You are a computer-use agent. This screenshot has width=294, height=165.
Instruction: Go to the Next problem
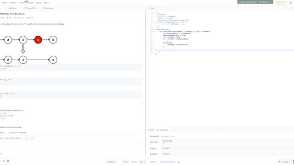pyautogui.click(x=142, y=162)
